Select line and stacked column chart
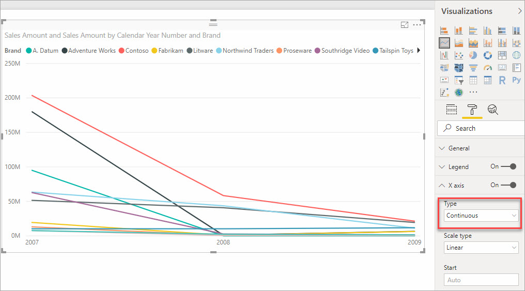Screen dimensions: 525x291 (x=487, y=43)
